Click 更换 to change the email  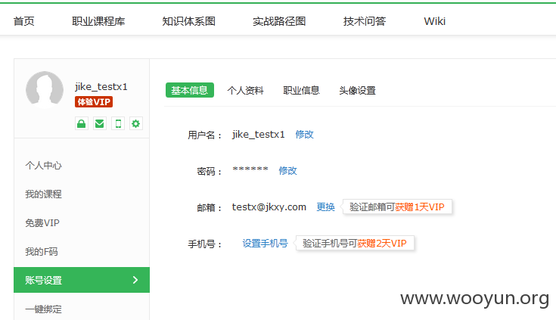(325, 207)
